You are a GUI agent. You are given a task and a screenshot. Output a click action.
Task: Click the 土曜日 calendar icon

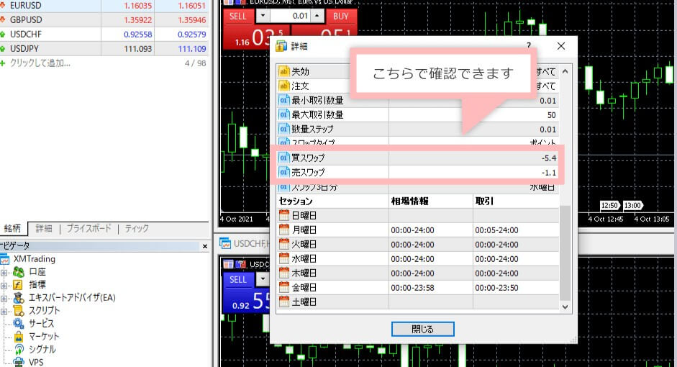click(283, 302)
